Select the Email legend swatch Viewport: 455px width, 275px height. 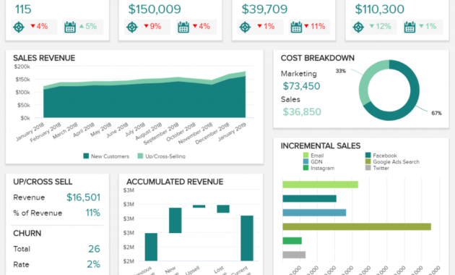tap(305, 156)
